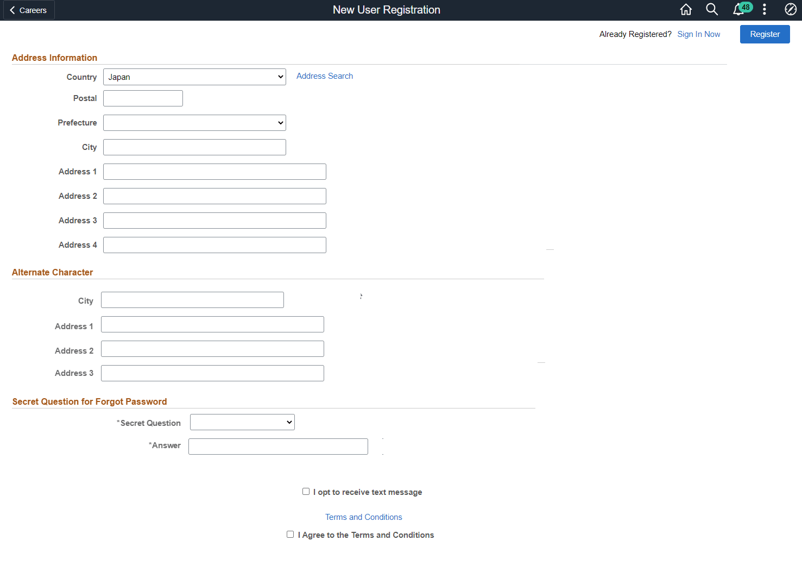Screen dimensions: 802x578
Task: Select the Address 1 field under Alternate Character
Action: click(212, 324)
